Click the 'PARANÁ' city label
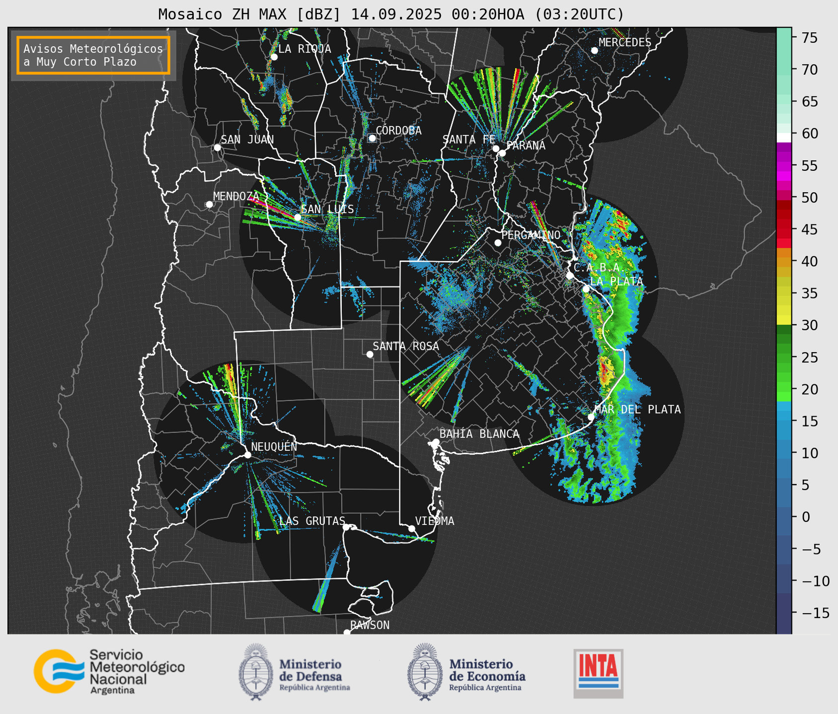 click(526, 145)
